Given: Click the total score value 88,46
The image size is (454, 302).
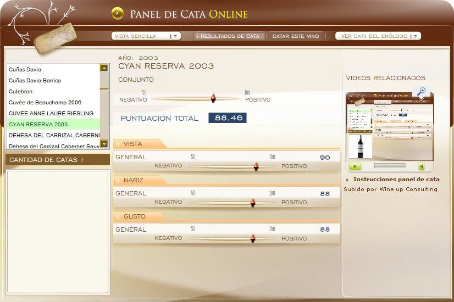Looking at the screenshot, I should tap(228, 118).
